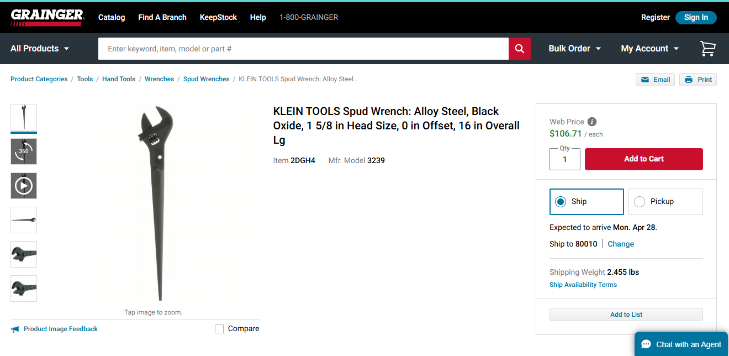
Task: Click the Spud Wrenches breadcrumb link
Action: (206, 79)
